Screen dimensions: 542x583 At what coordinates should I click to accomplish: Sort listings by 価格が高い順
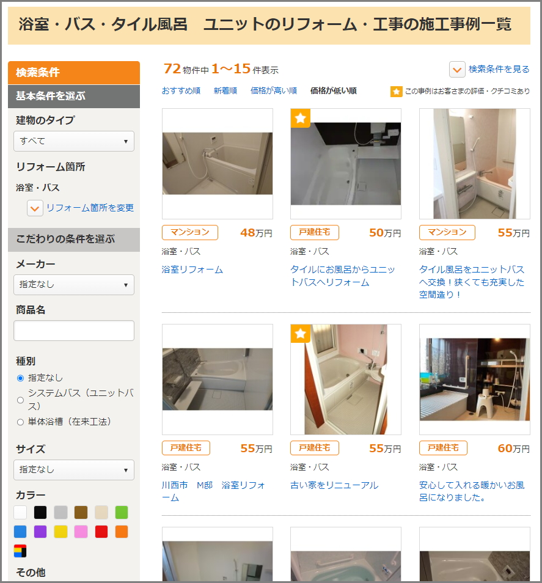(x=274, y=90)
